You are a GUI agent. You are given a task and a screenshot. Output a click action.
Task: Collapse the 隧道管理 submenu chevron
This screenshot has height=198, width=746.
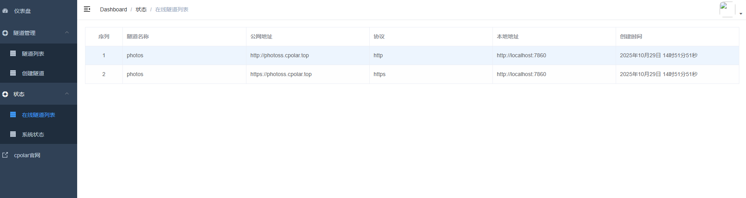pyautogui.click(x=67, y=33)
